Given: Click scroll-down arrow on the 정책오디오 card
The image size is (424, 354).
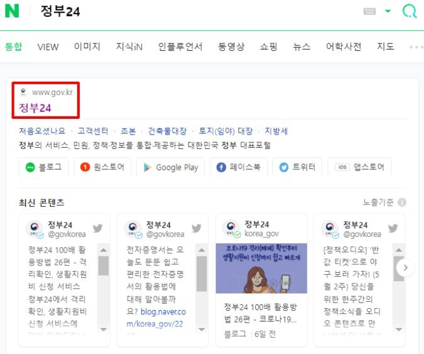Looking at the screenshot, I should click(x=399, y=329).
